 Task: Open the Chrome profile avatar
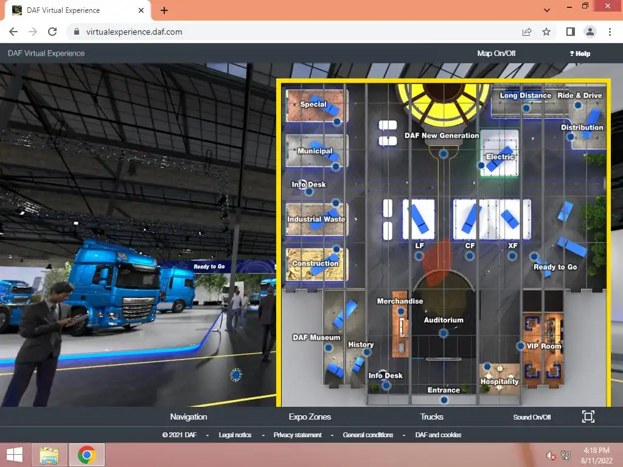(x=590, y=32)
